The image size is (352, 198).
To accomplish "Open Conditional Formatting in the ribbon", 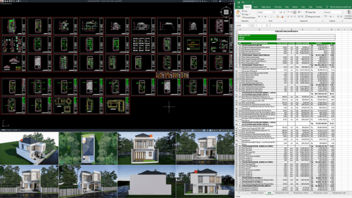I will click(349, 15).
